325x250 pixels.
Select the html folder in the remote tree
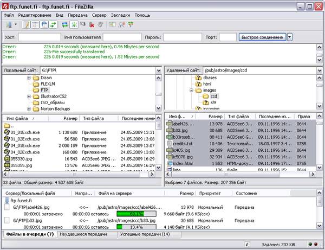pos(207,84)
